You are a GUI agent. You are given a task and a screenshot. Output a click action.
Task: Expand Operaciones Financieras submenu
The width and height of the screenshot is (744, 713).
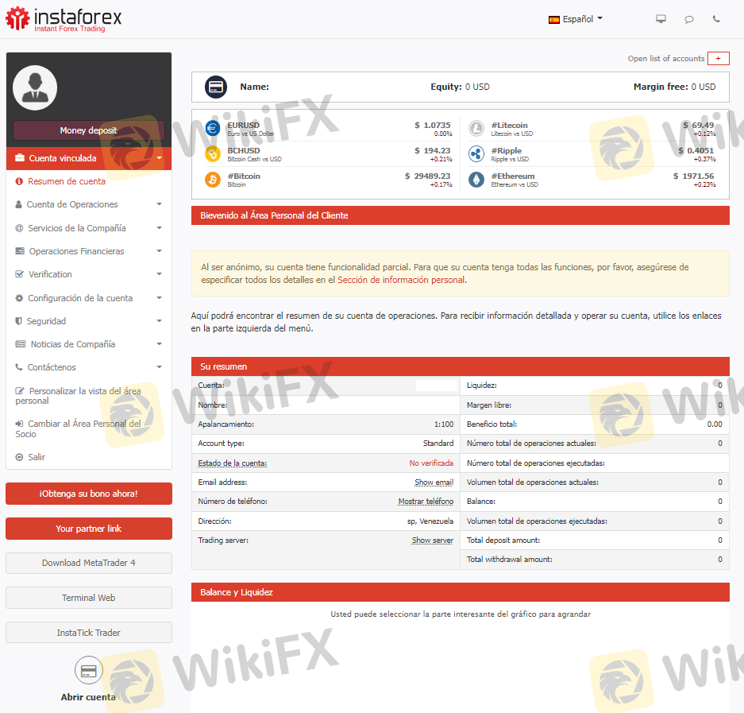tap(88, 251)
